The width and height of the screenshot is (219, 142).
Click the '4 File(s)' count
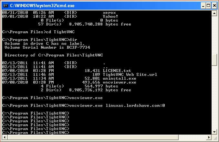point(52,86)
